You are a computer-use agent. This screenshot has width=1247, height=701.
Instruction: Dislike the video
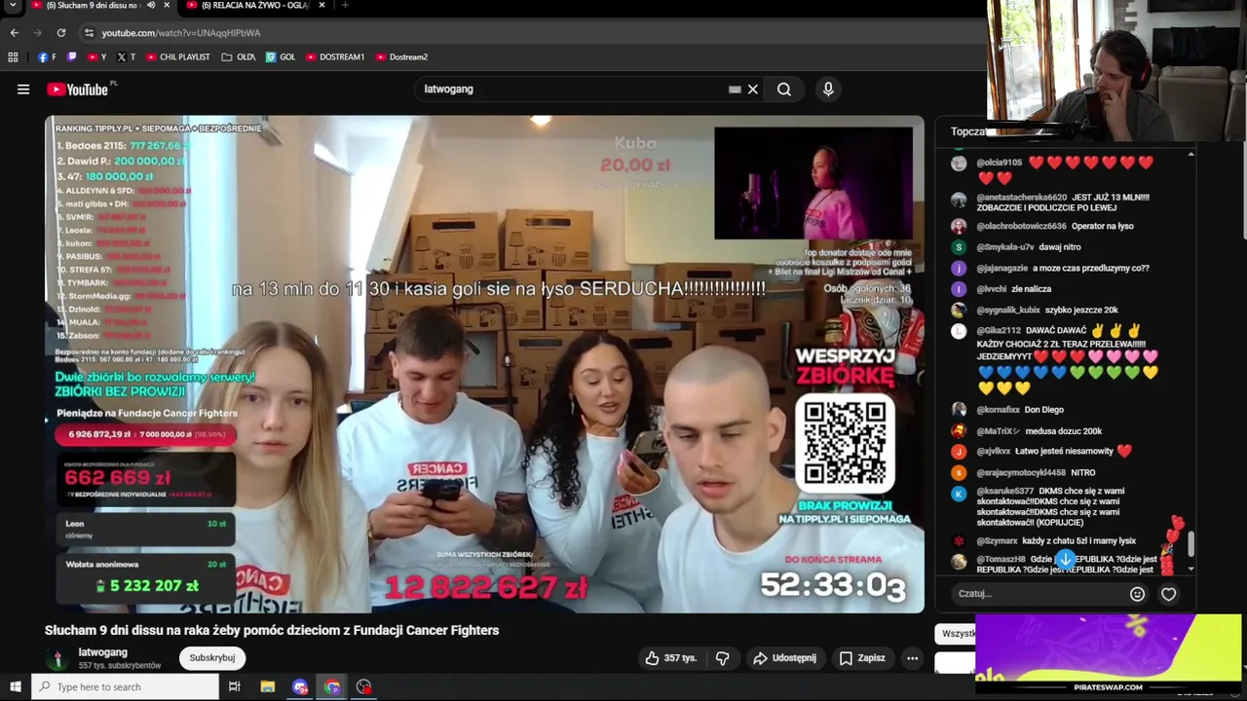[722, 658]
